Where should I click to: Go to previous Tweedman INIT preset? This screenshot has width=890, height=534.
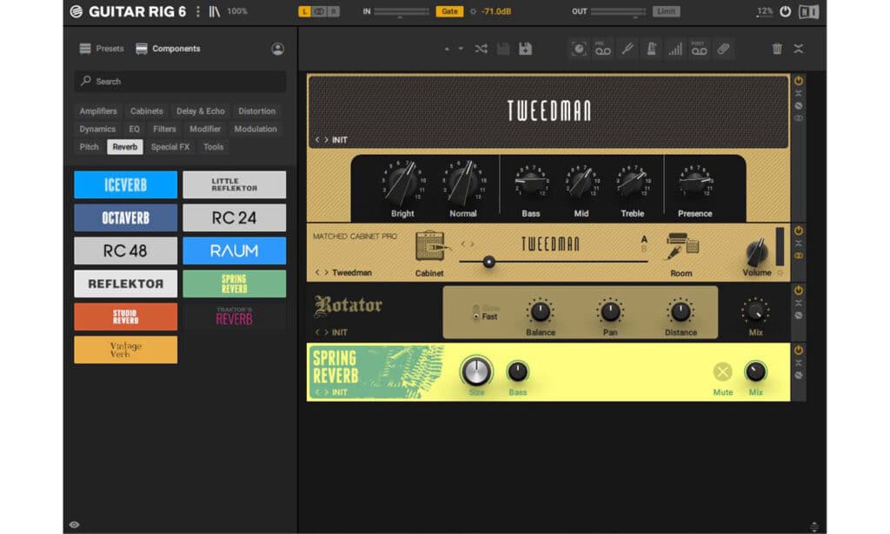coord(317,140)
